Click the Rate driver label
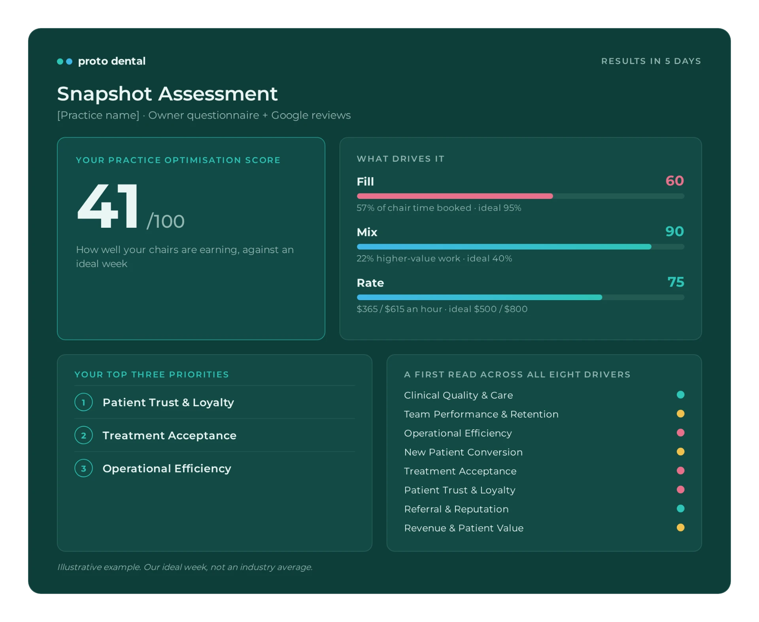Image resolution: width=759 pixels, height=622 pixels. coord(370,283)
